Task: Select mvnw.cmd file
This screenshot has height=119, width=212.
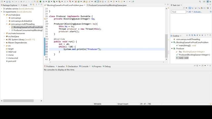Action: (x=12, y=58)
